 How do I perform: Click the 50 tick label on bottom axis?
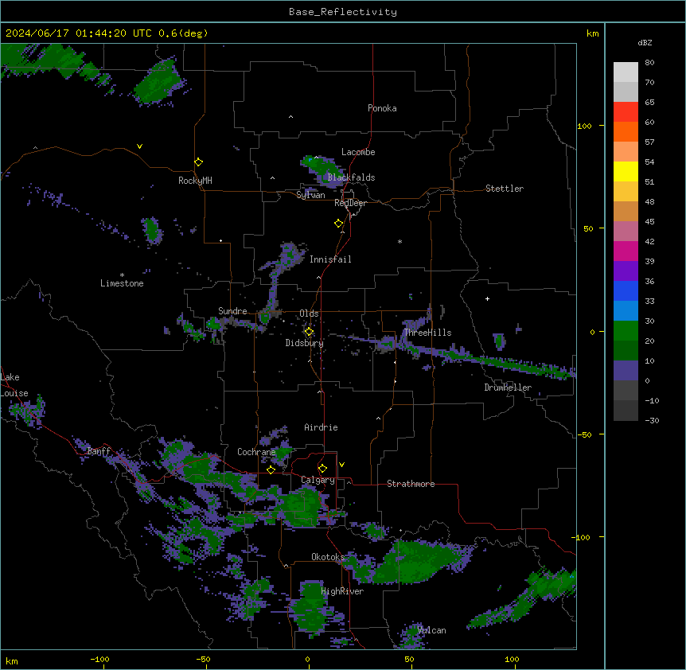point(410,659)
